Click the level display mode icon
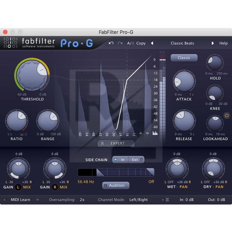This screenshot has width=232, height=232. (x=155, y=133)
